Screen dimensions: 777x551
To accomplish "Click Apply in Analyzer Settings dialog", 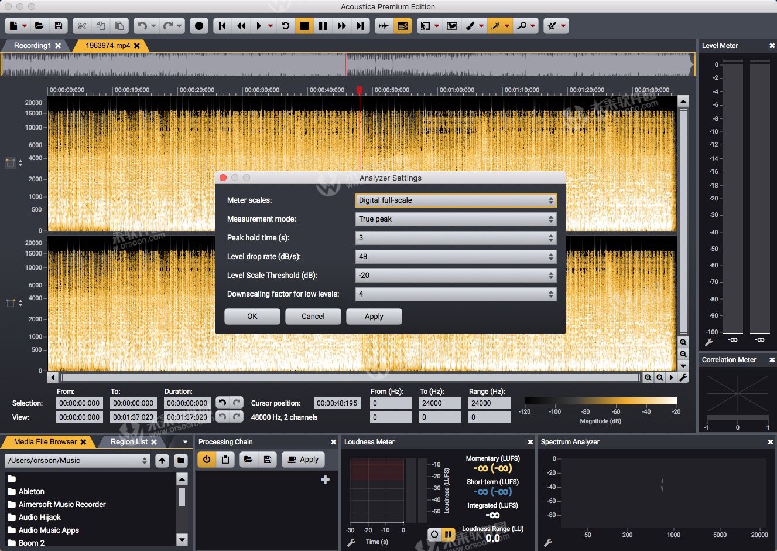I will tap(374, 317).
